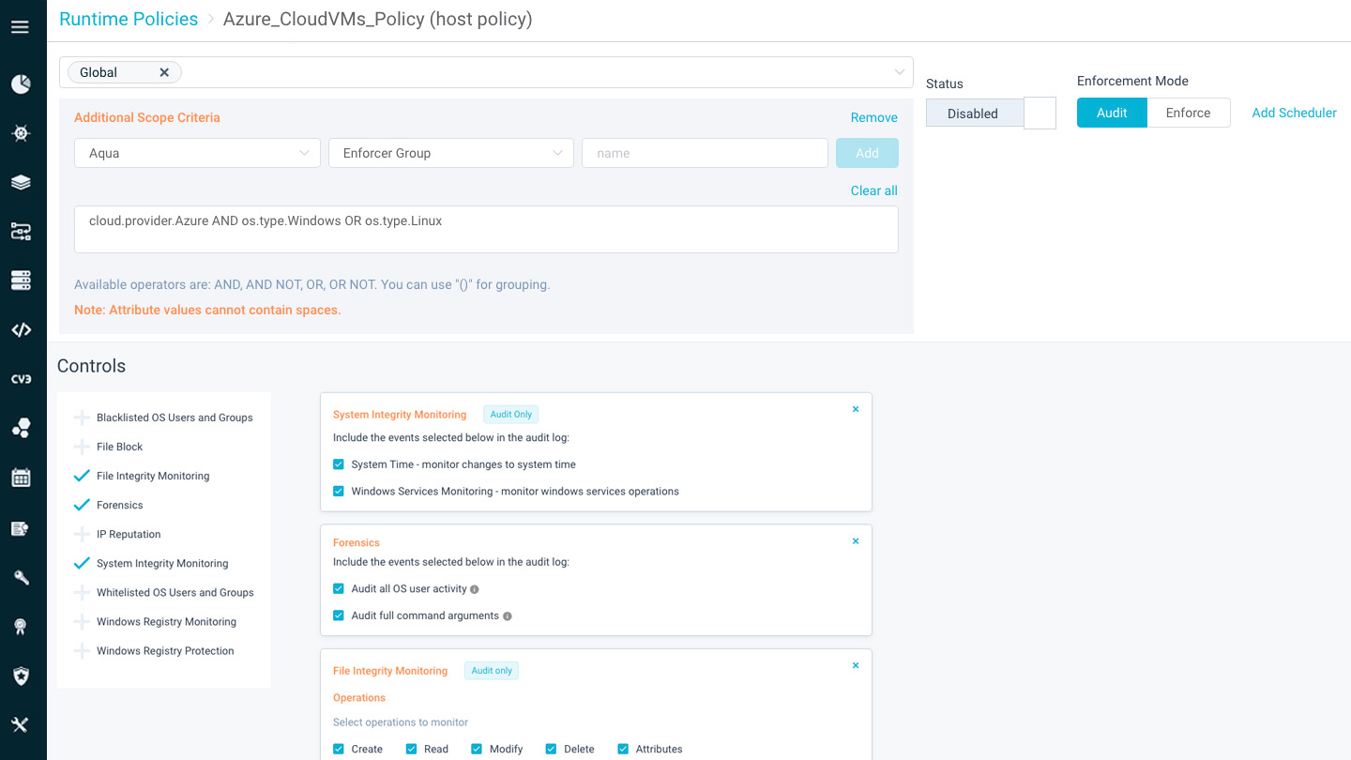Screen dimensions: 1351x760
Task: Click the Clear all link
Action: pyautogui.click(x=874, y=190)
